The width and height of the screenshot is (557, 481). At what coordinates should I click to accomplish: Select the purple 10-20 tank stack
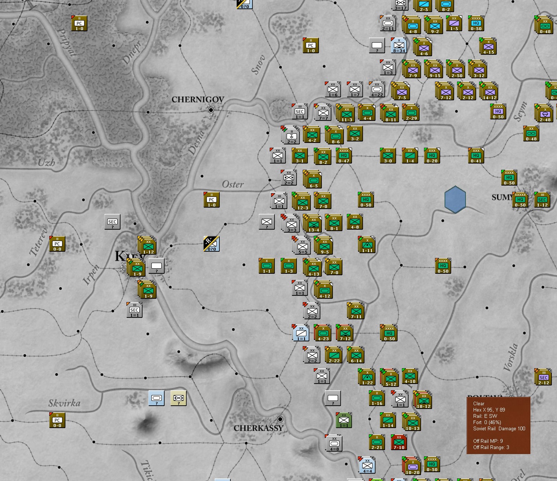[412, 466]
